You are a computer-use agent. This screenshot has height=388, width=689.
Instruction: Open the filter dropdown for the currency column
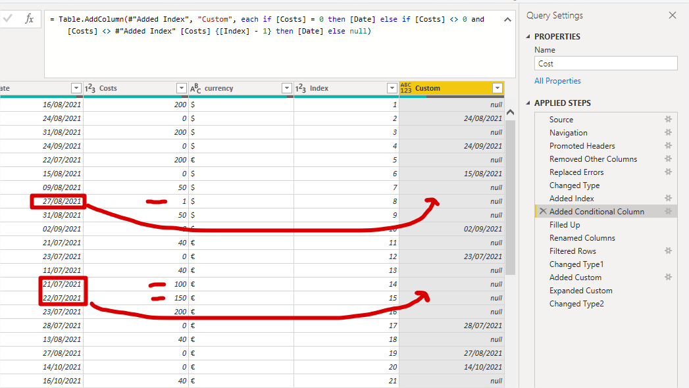287,88
